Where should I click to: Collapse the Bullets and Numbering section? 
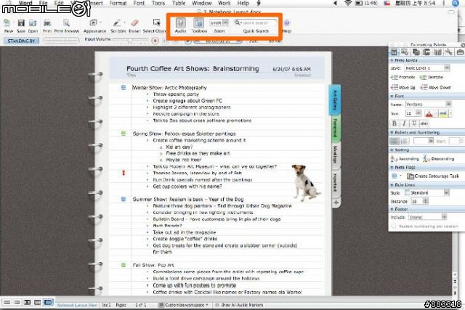392,132
